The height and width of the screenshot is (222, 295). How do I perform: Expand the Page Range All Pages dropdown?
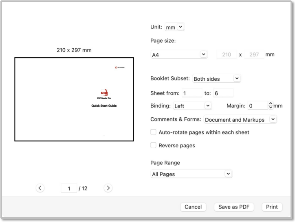click(191, 174)
